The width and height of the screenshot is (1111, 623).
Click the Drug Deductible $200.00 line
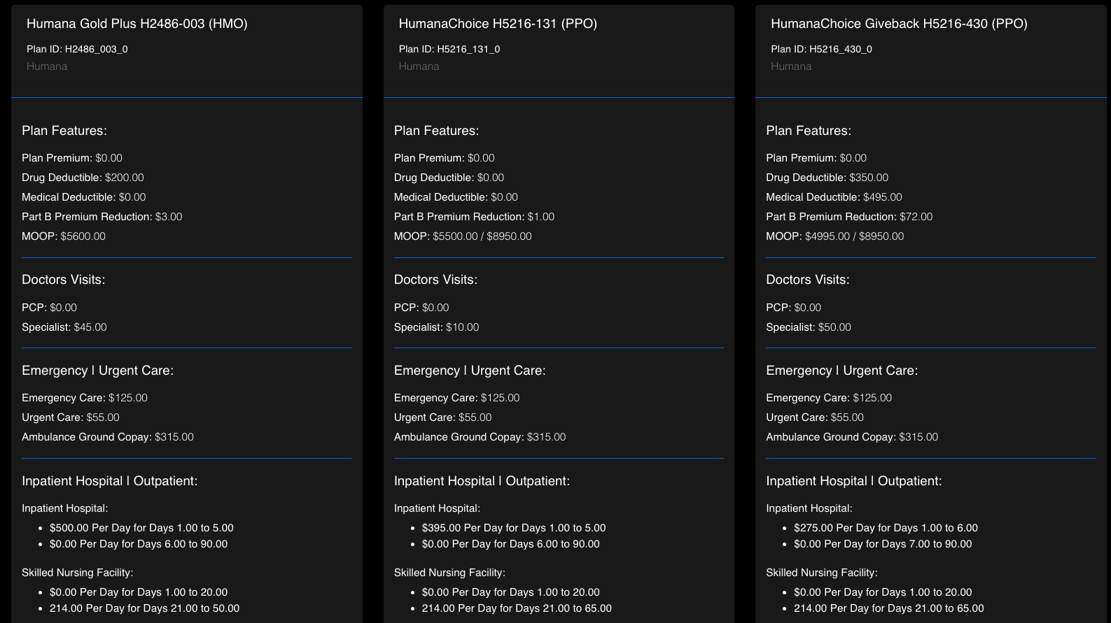tap(83, 178)
